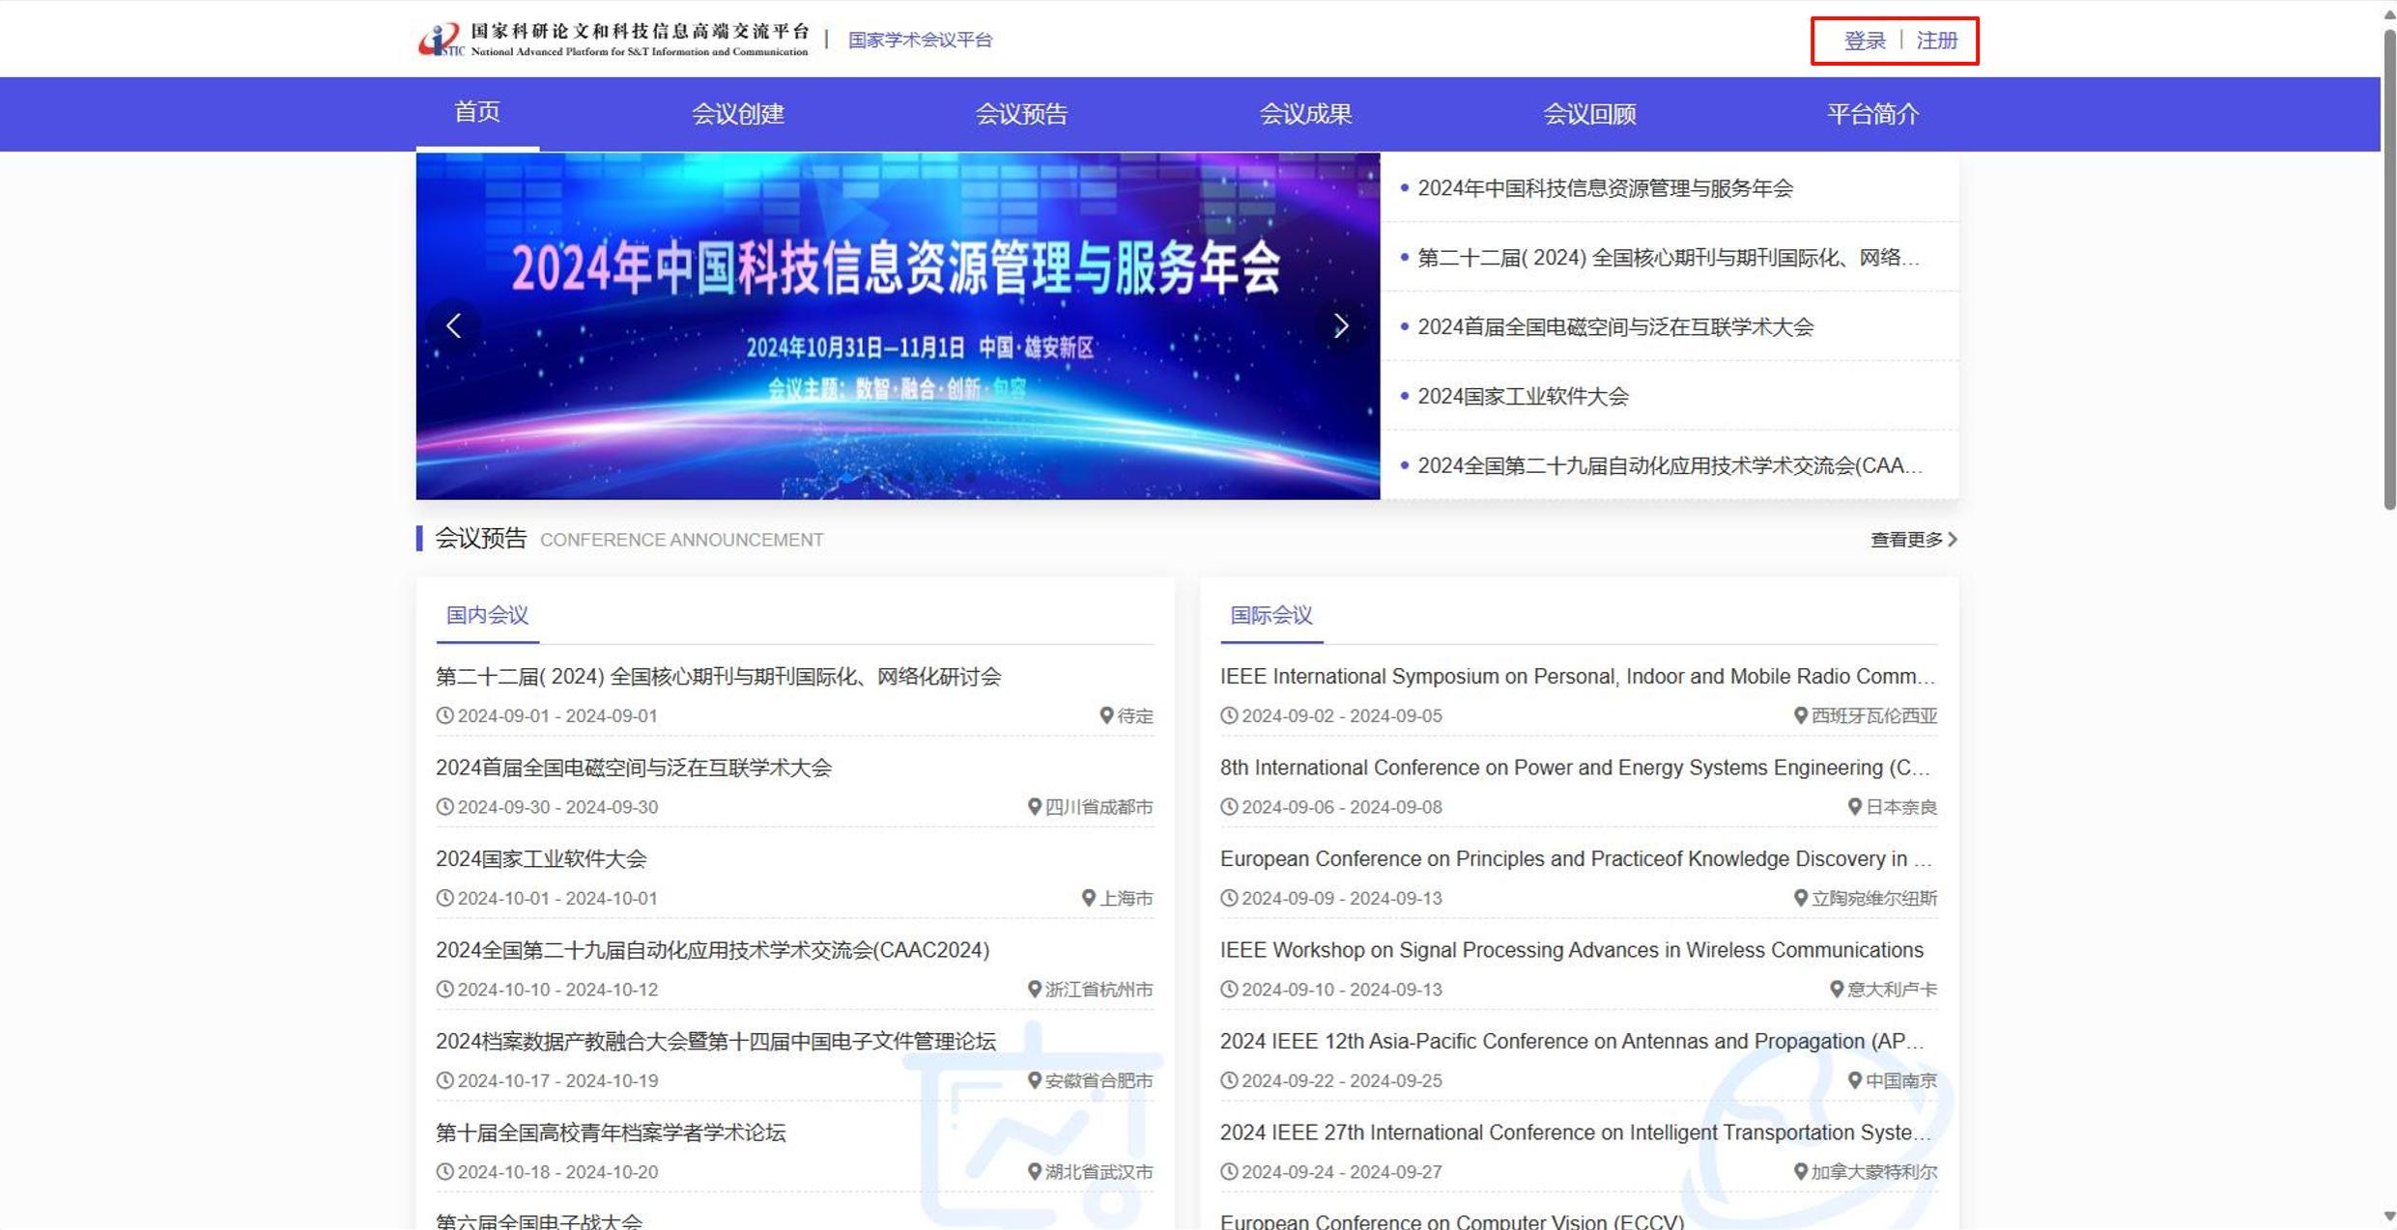The height and width of the screenshot is (1230, 2397).
Task: Open the 首页 navigation tab
Action: 477,113
